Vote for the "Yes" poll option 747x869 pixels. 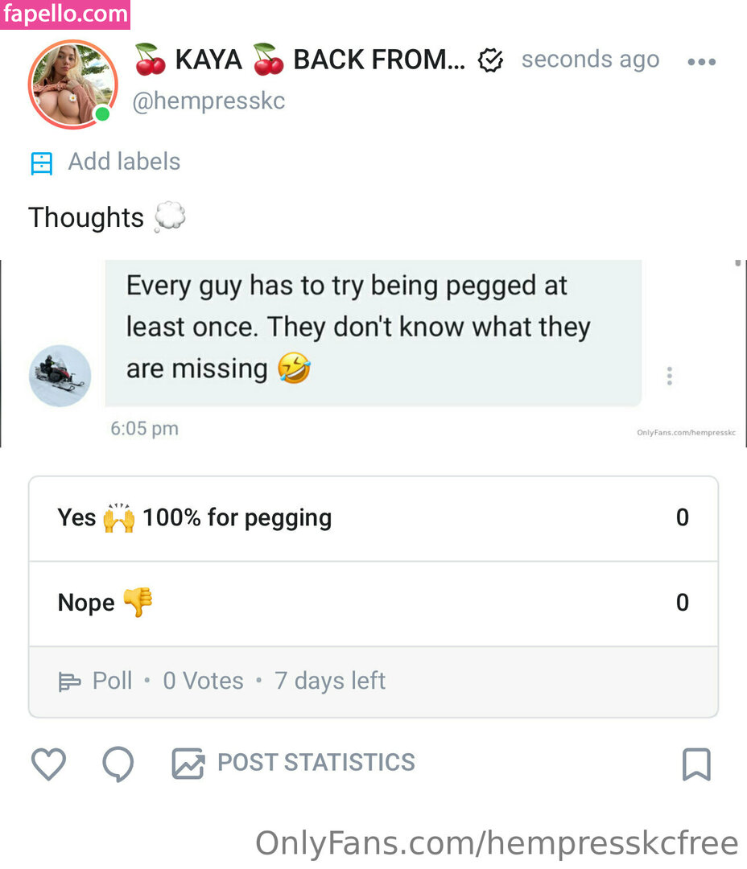[373, 518]
